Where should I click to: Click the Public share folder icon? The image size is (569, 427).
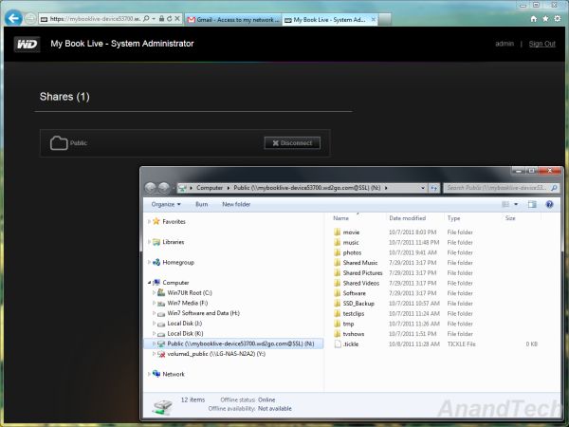pyautogui.click(x=59, y=143)
